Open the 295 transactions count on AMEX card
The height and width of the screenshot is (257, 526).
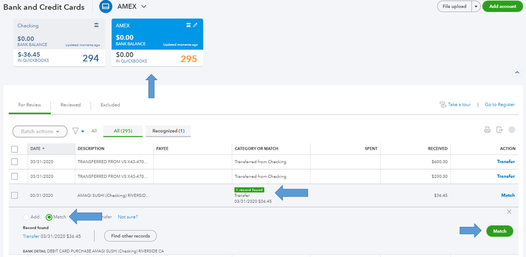coord(189,58)
